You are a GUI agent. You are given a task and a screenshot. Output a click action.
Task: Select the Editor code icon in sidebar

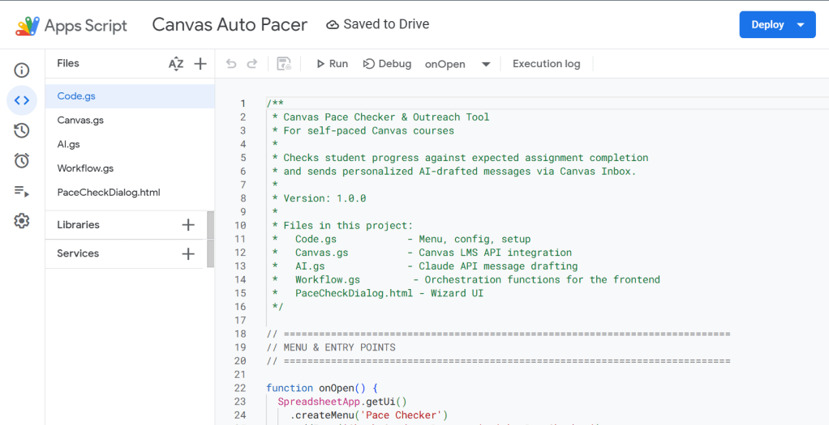tap(22, 100)
